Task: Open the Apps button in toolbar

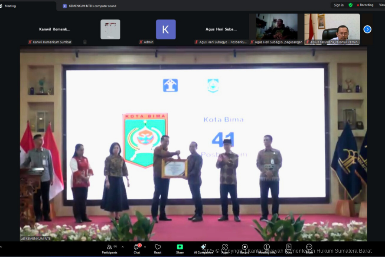Action: coord(225,249)
